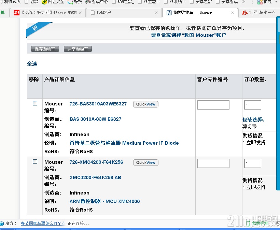
Task: Open QuickView for 726-BAS3010A03WE6327
Action: coord(146,104)
